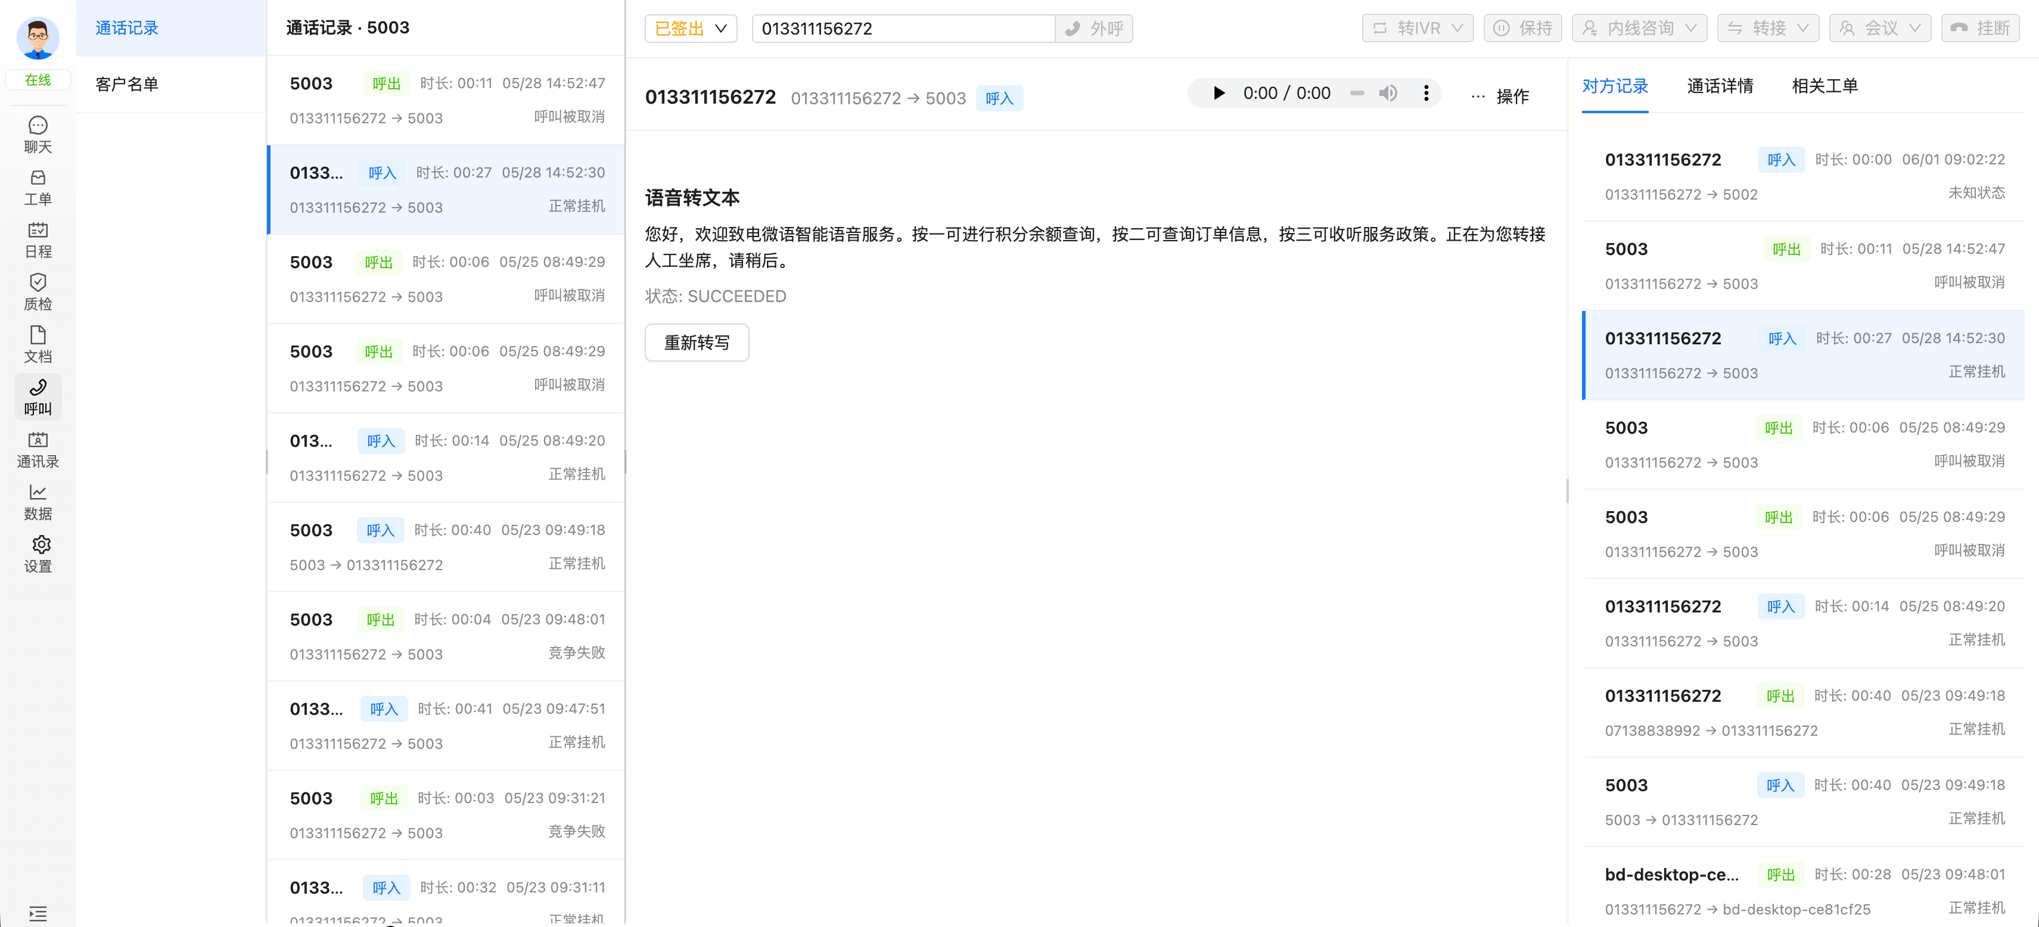Viewport: 2039px width, 927px height.
Task: Open the 06/01 09:02:22 未知状态 record
Action: pyautogui.click(x=1803, y=176)
